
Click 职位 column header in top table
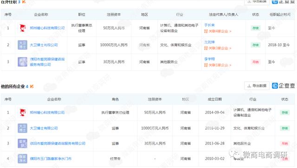pyautogui.click(x=82, y=14)
